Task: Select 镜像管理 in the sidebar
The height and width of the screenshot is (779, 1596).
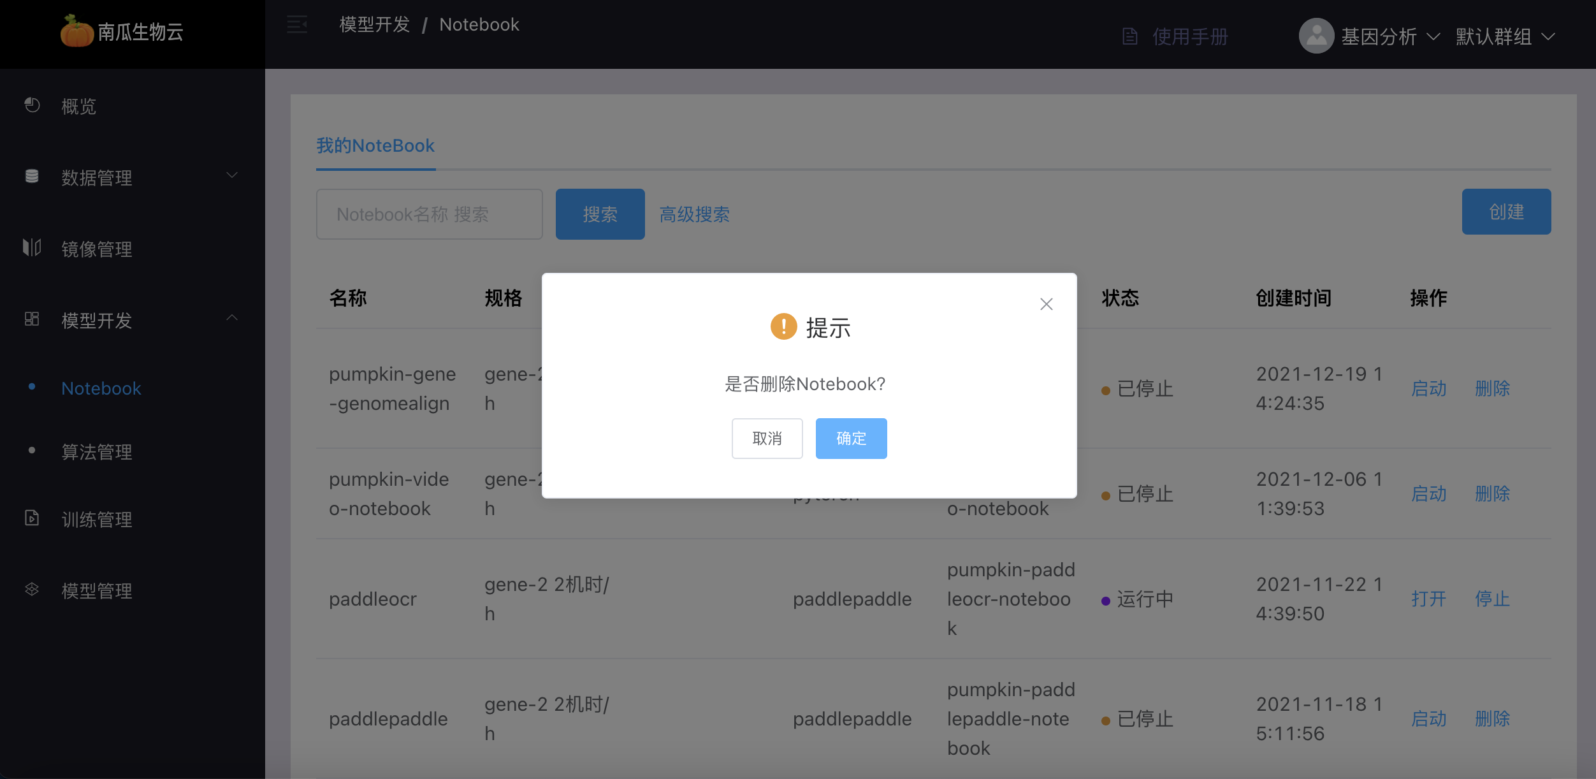Action: tap(97, 249)
